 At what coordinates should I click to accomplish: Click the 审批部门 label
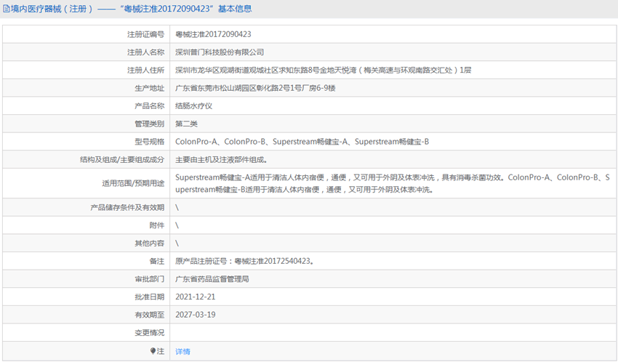[x=149, y=279]
